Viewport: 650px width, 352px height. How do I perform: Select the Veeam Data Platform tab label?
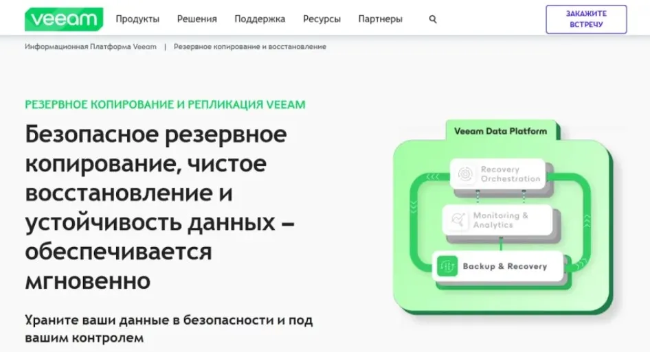point(500,131)
